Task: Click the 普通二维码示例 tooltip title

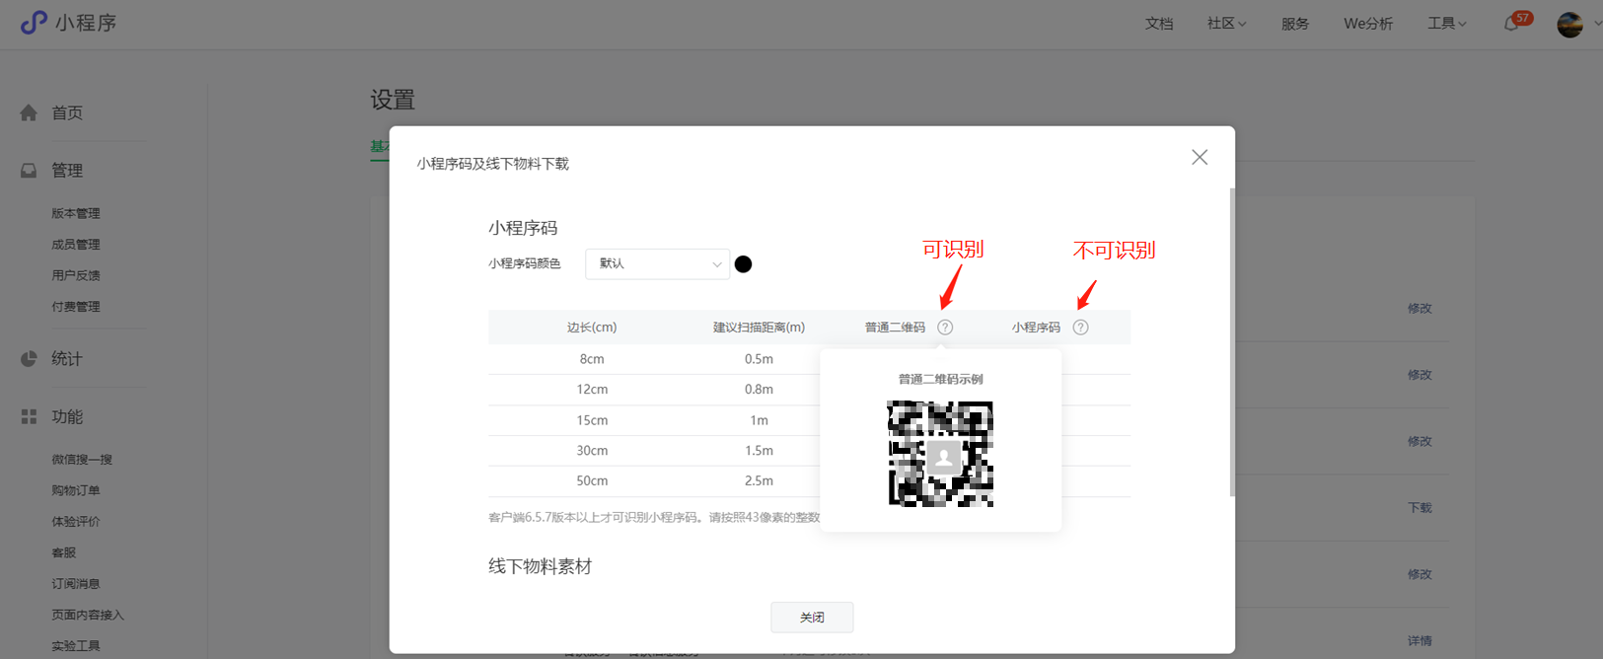Action: [x=940, y=379]
